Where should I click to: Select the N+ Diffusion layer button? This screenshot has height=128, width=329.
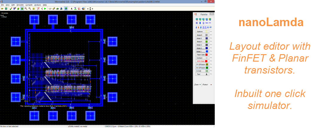tap(202, 68)
